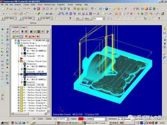The image size is (167, 125).
Task: Open the Y coordinate dropdown
Action: [33, 18]
